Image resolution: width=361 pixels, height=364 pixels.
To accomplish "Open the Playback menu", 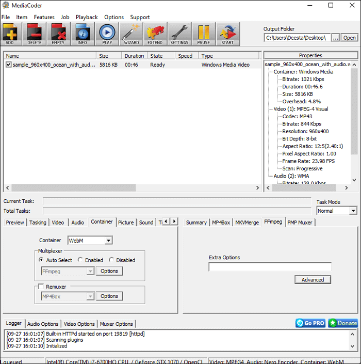I will [87, 17].
